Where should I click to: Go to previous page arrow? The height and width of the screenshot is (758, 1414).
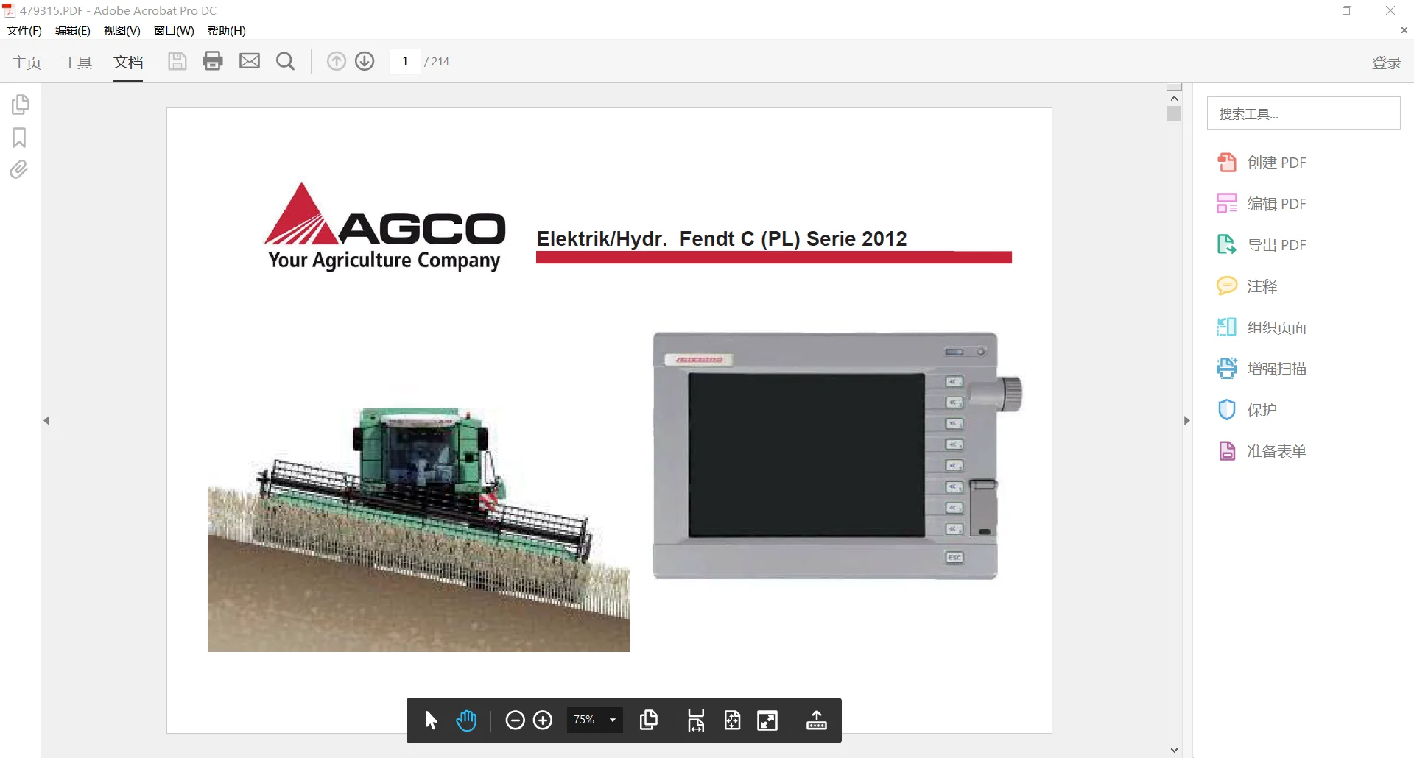(337, 61)
